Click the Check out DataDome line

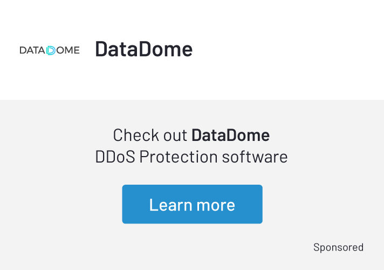point(191,134)
